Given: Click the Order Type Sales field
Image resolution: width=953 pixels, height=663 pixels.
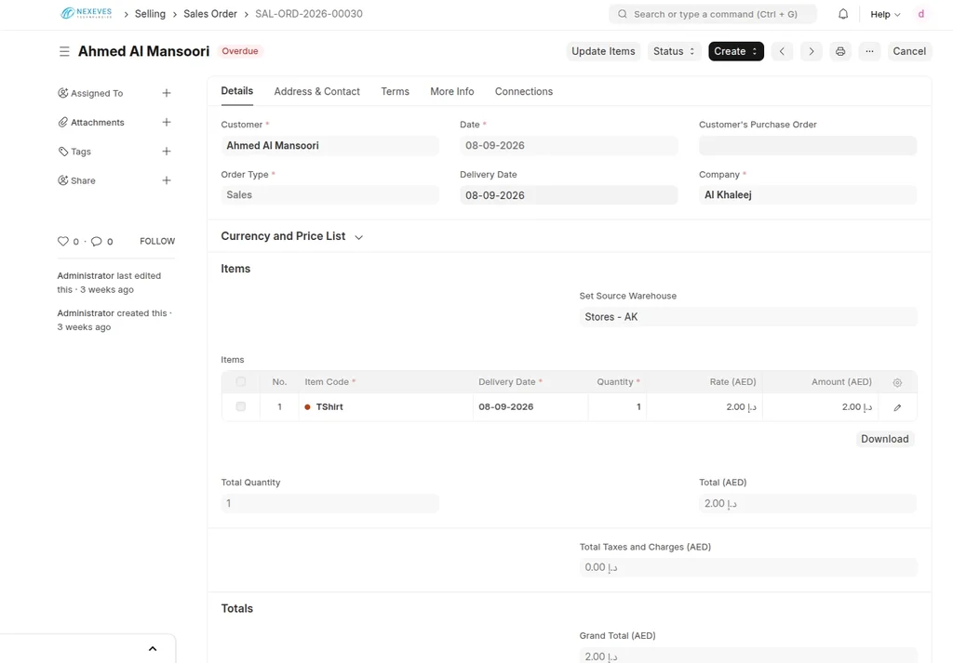Looking at the screenshot, I should [329, 195].
